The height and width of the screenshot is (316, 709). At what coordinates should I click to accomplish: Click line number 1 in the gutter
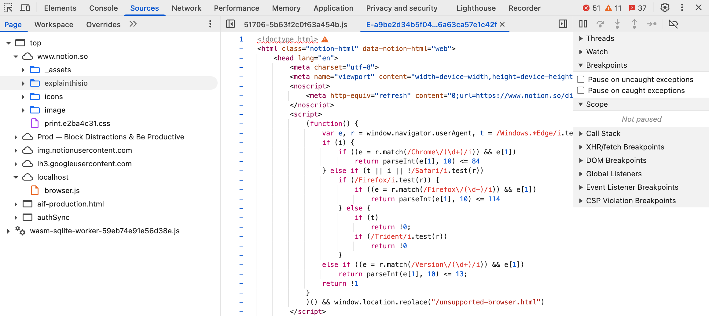(x=241, y=39)
